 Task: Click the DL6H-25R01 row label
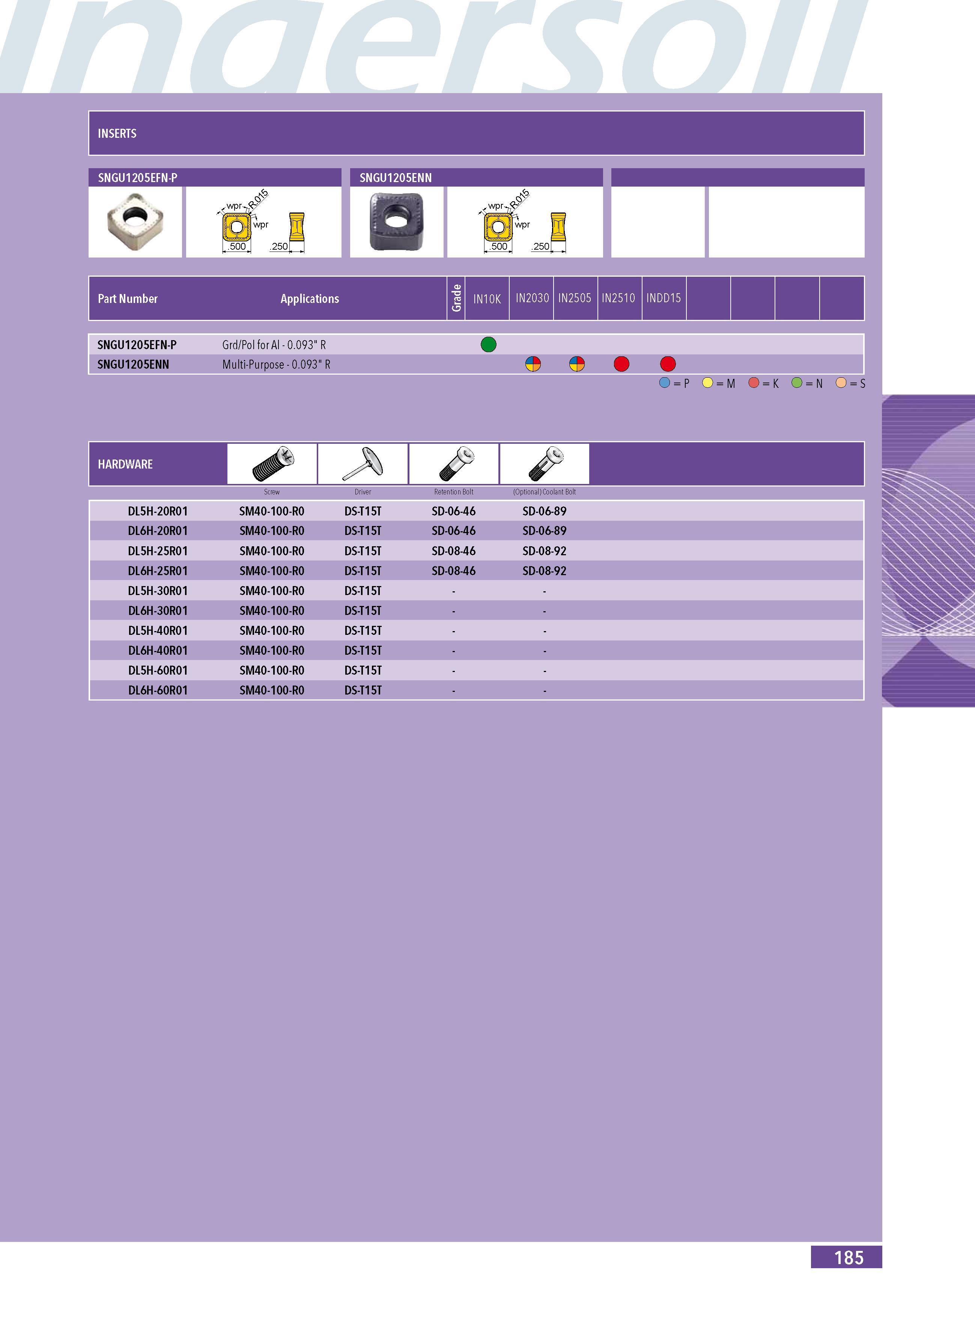coord(158,571)
